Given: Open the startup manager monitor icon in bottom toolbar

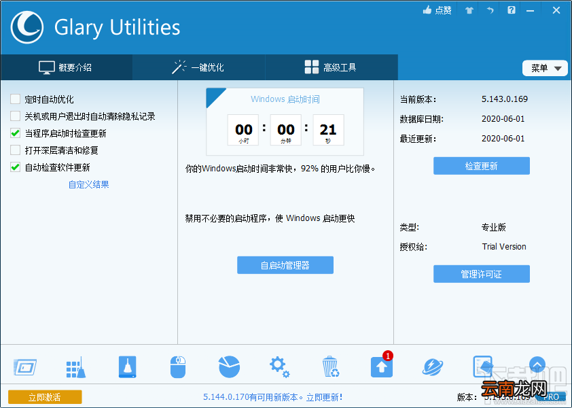Looking at the screenshot, I should 25,367.
